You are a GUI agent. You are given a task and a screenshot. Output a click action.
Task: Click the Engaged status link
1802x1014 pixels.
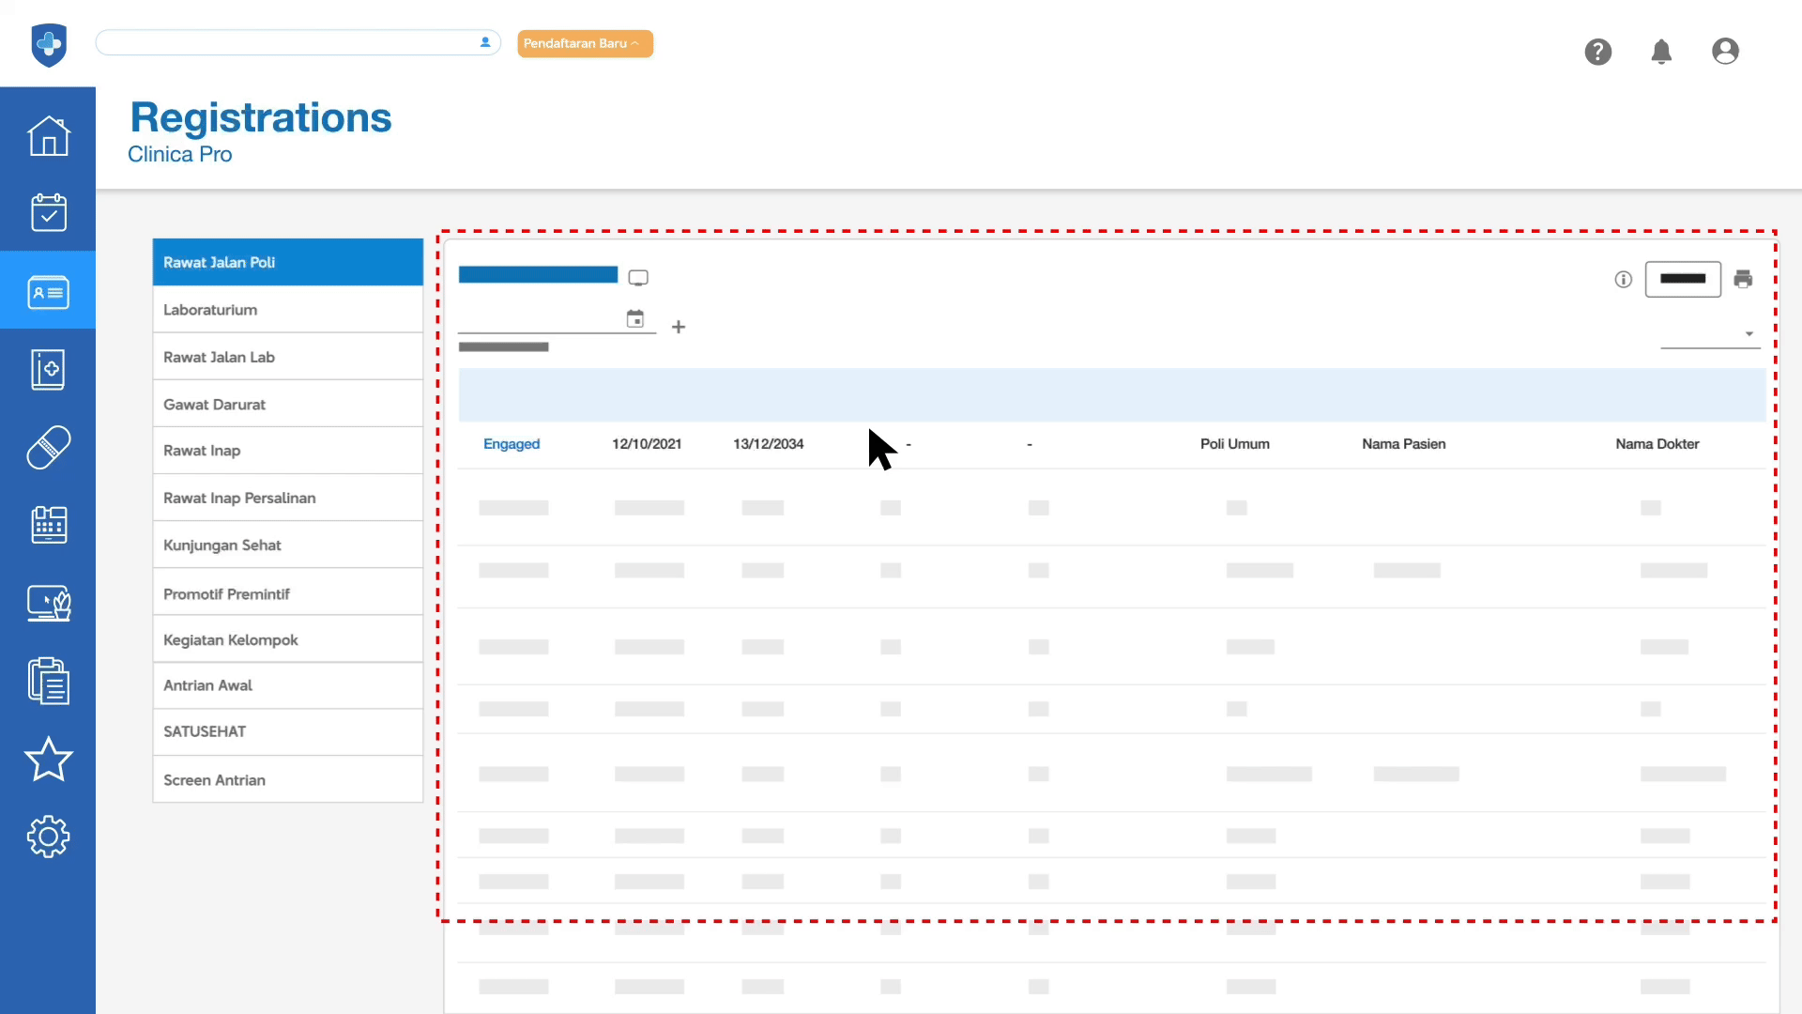[512, 444]
